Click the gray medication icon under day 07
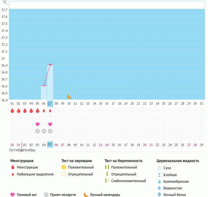Image resolution: width=208 pixels, height=197 pixels. (x=50, y=131)
